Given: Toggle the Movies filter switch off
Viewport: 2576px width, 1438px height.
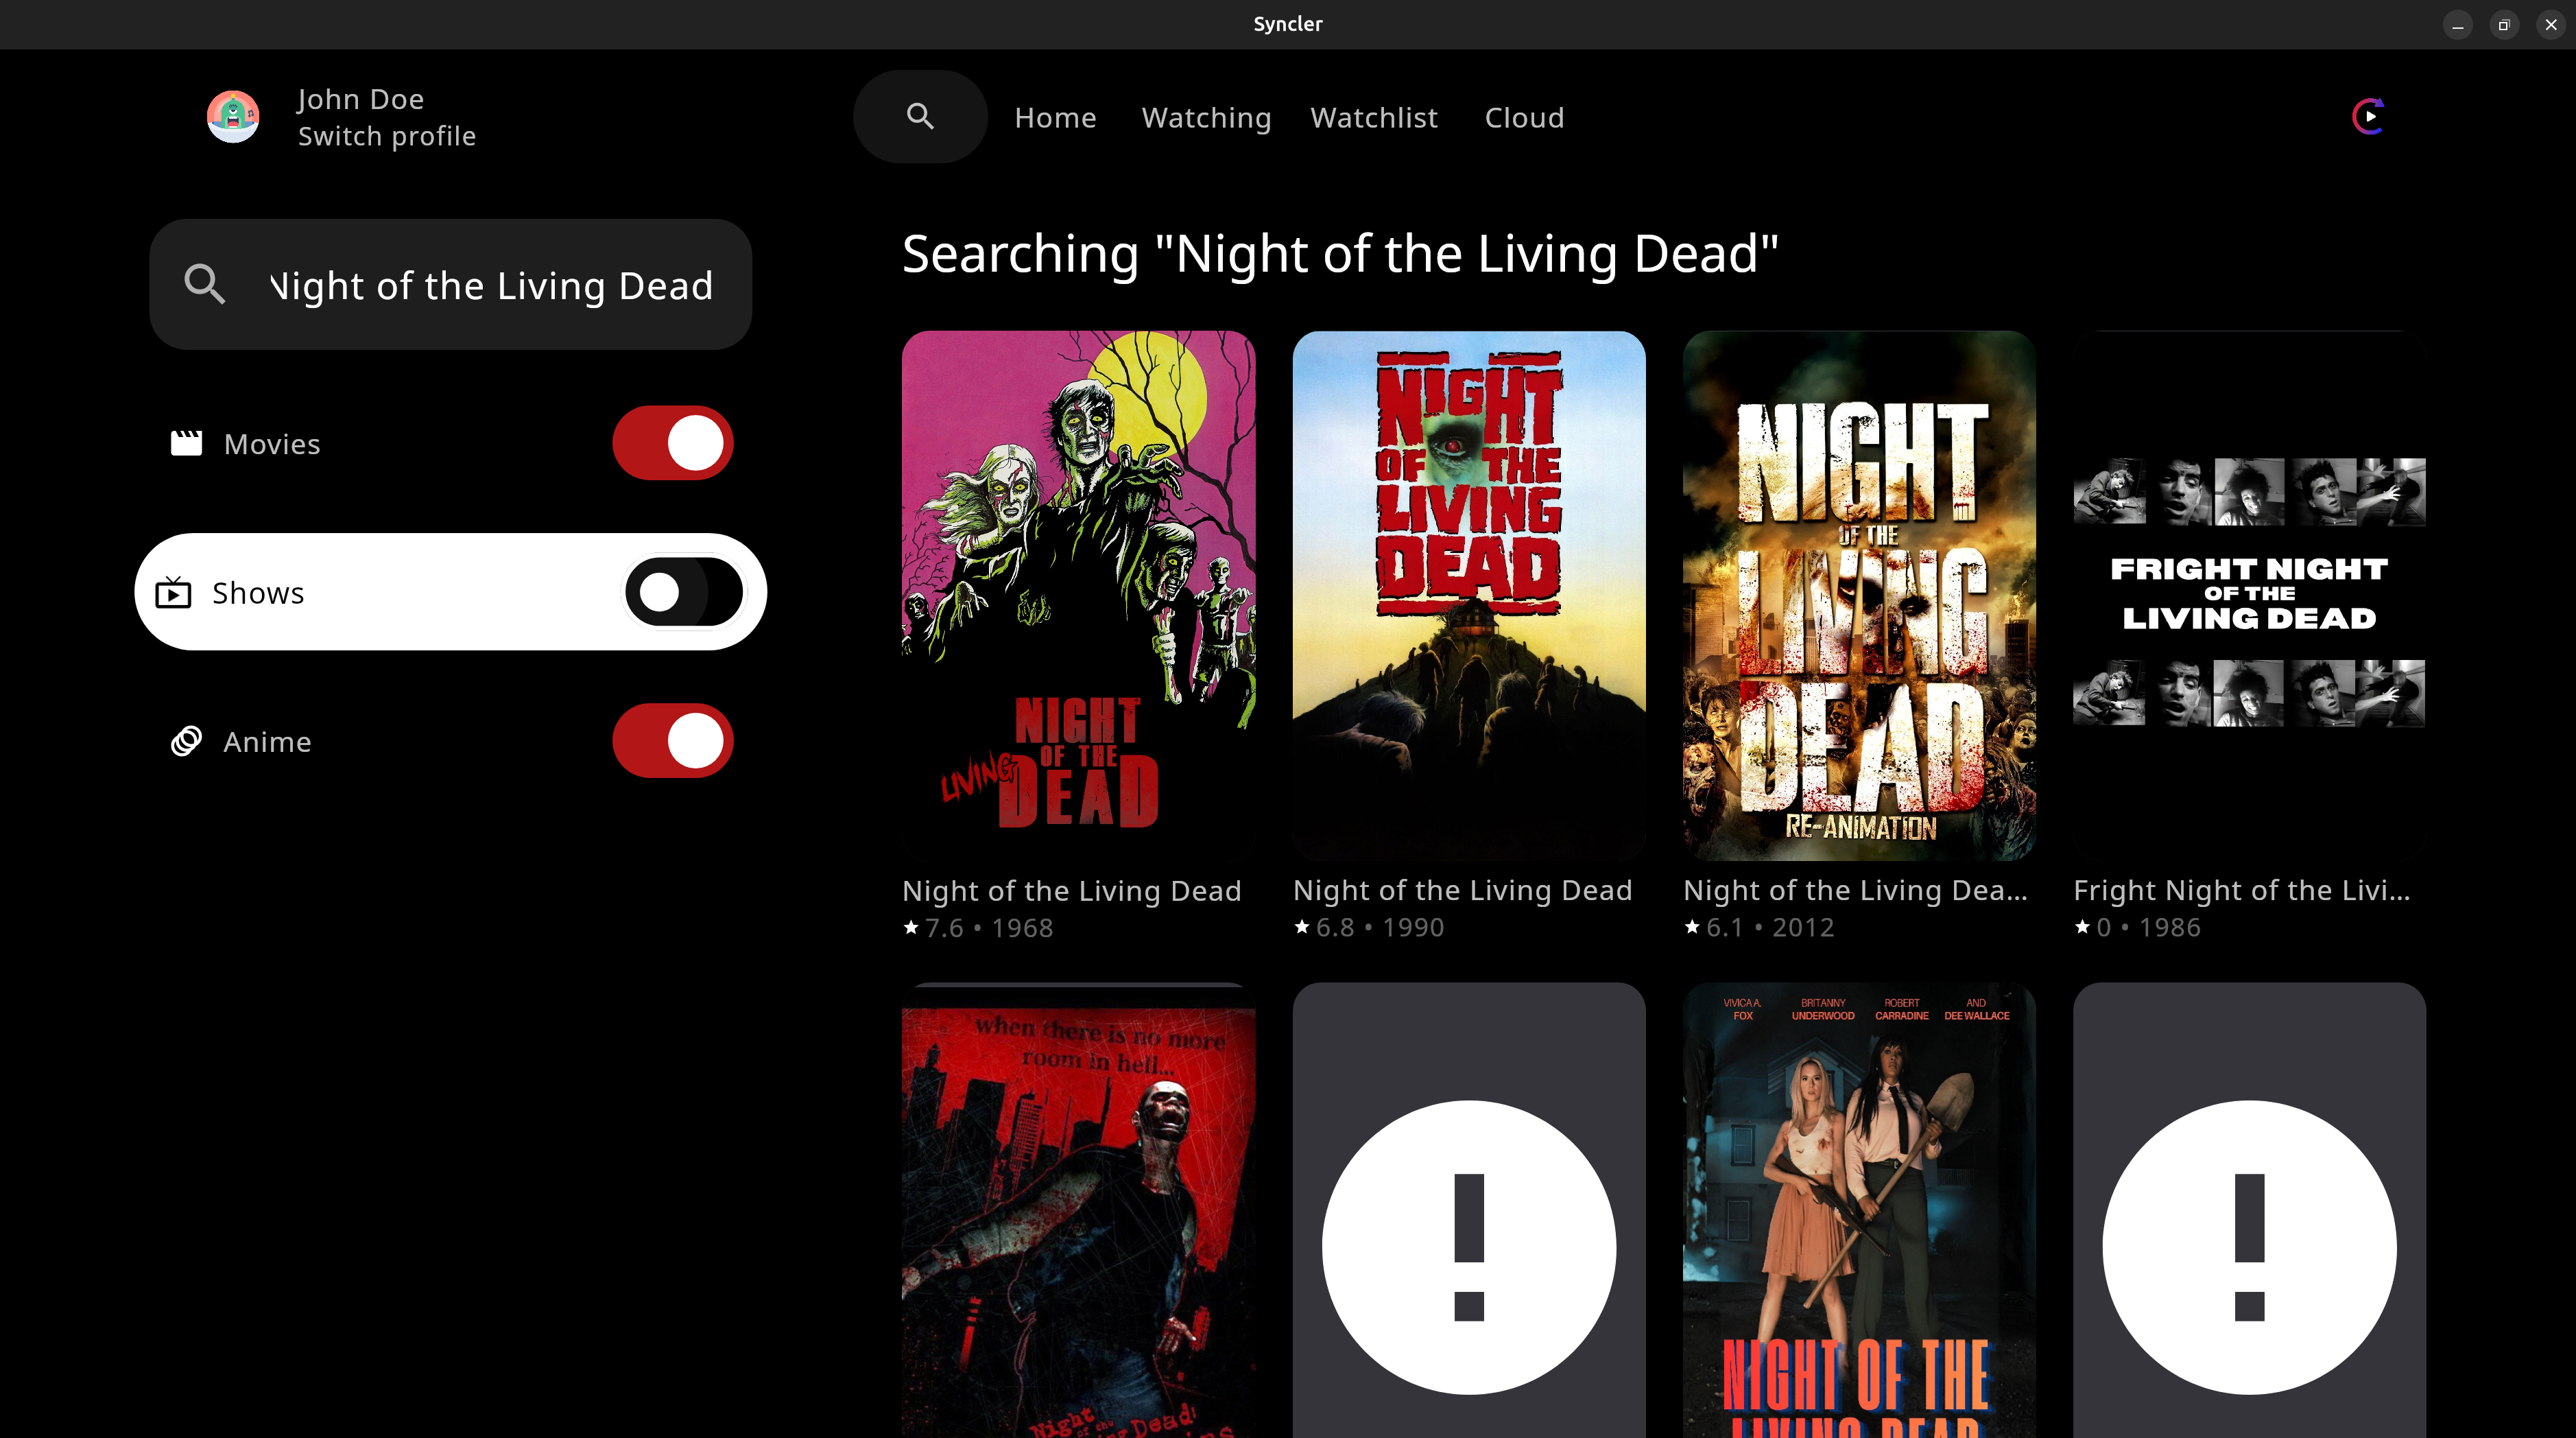Looking at the screenshot, I should [x=673, y=443].
